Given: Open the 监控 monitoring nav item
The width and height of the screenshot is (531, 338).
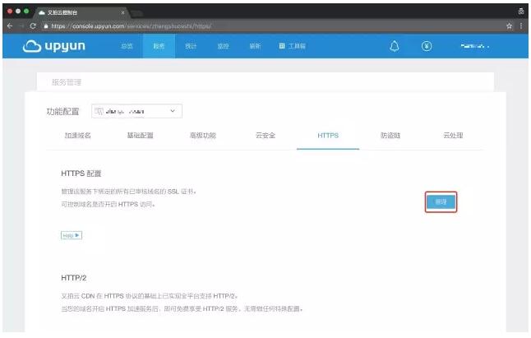Looking at the screenshot, I should [223, 46].
